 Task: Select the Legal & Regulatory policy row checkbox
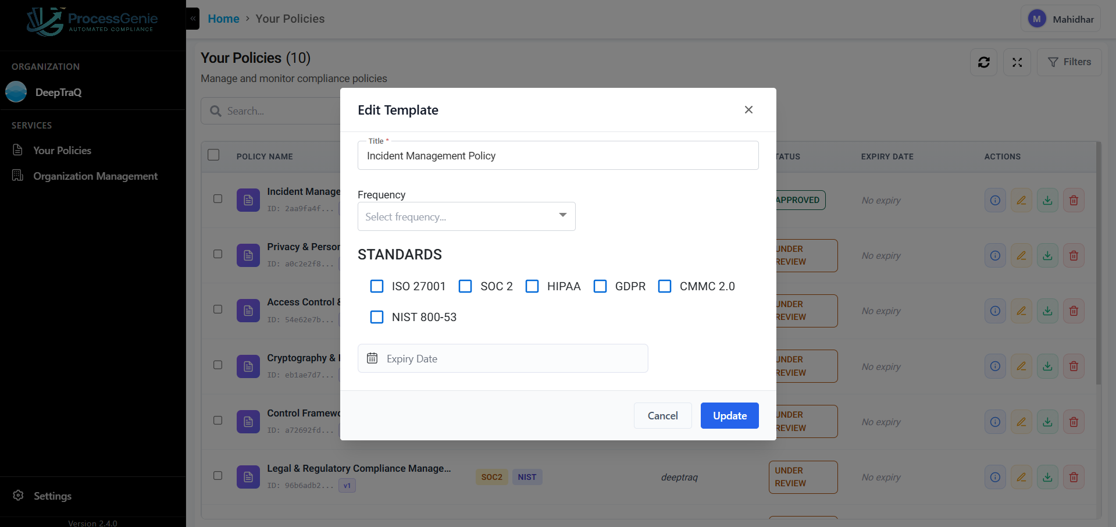[218, 476]
